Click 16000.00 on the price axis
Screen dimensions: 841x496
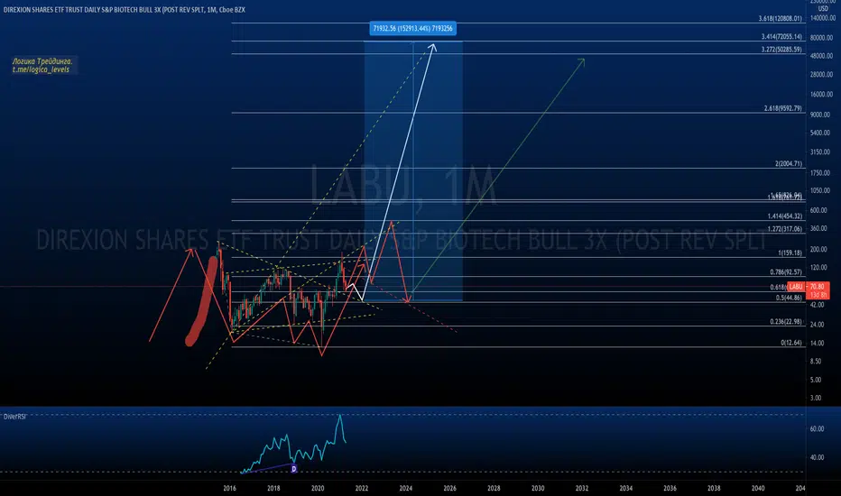tap(822, 95)
